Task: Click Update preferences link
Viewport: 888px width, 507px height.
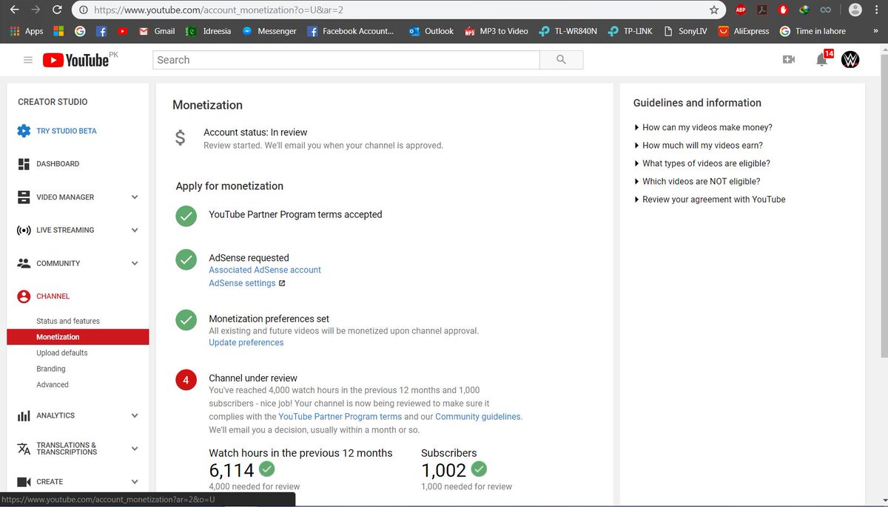Action: [246, 343]
